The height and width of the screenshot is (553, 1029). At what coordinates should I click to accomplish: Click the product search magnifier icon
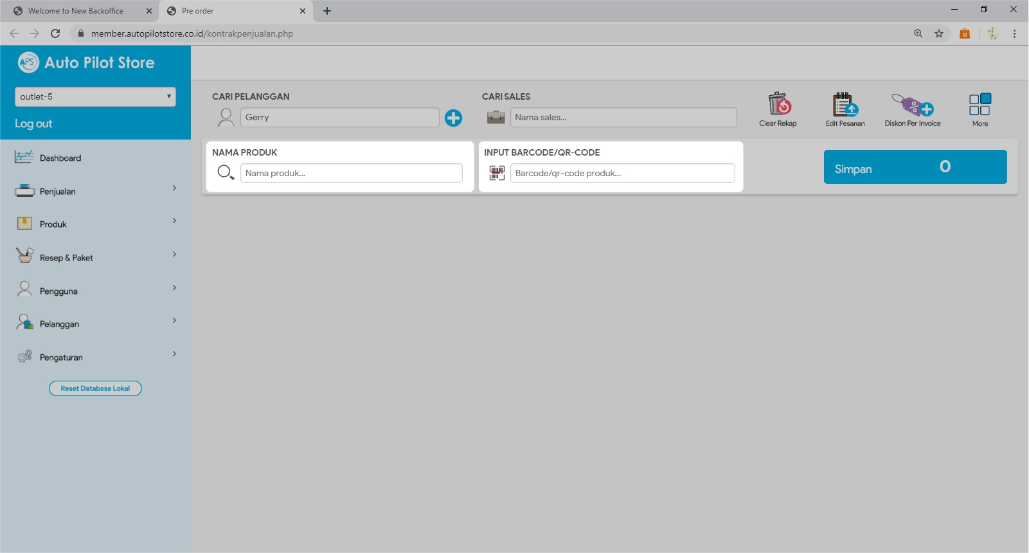point(225,172)
